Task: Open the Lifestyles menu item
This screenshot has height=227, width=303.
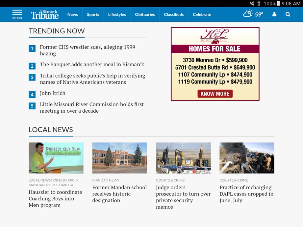Action: tap(117, 14)
